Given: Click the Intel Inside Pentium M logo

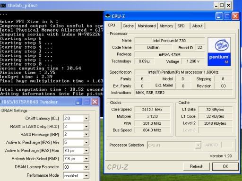Looking at the screenshot, I should click(219, 52).
